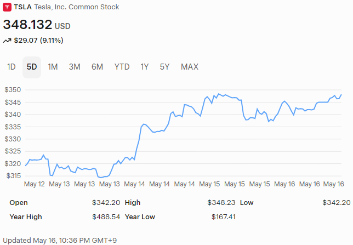Click the $325 axis label
This screenshot has width=353, height=245.
click(13, 151)
